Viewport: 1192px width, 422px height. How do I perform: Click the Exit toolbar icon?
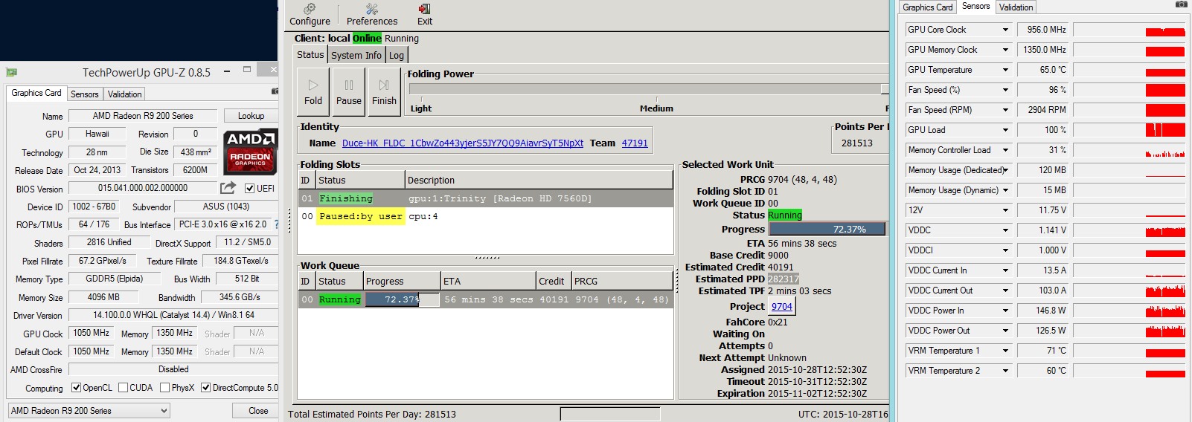425,14
